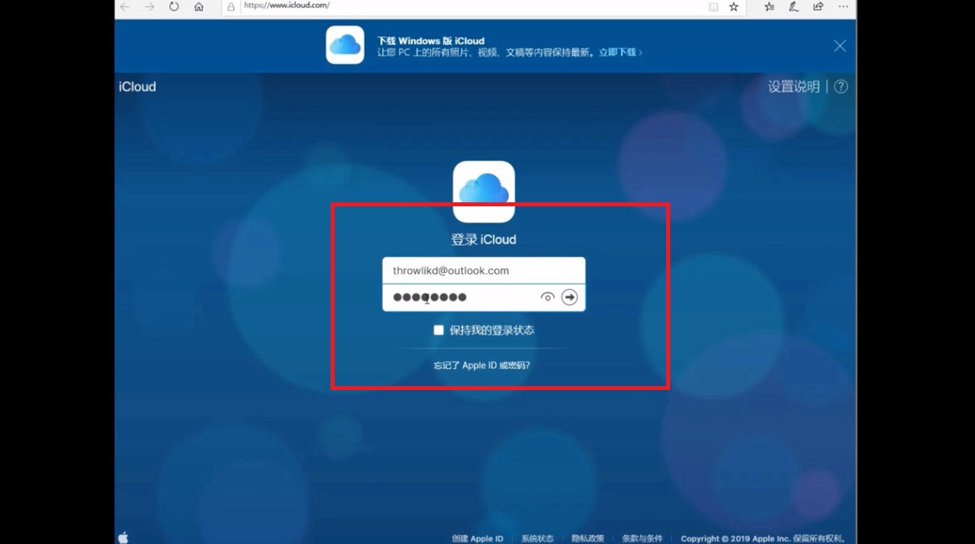
Task: Click the add notes pen icon
Action: click(x=794, y=6)
